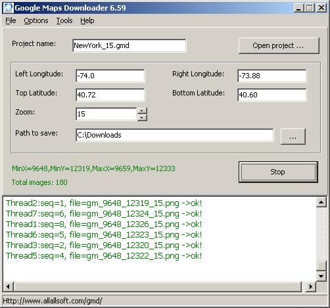Click the Zoom value field
The width and height of the screenshot is (330, 308).
coord(106,114)
